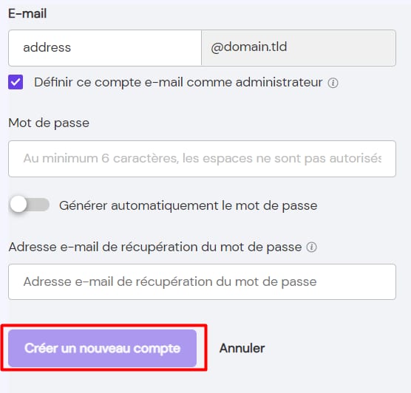Focus the Mot de passe input box

(x=202, y=159)
